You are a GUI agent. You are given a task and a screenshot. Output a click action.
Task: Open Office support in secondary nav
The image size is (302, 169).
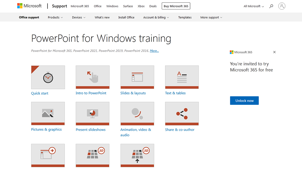pos(29,17)
